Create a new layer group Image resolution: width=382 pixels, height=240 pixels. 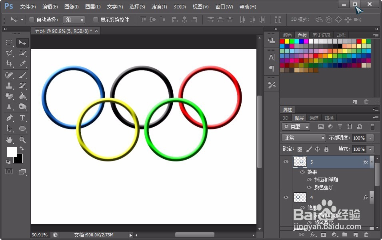[345, 235]
